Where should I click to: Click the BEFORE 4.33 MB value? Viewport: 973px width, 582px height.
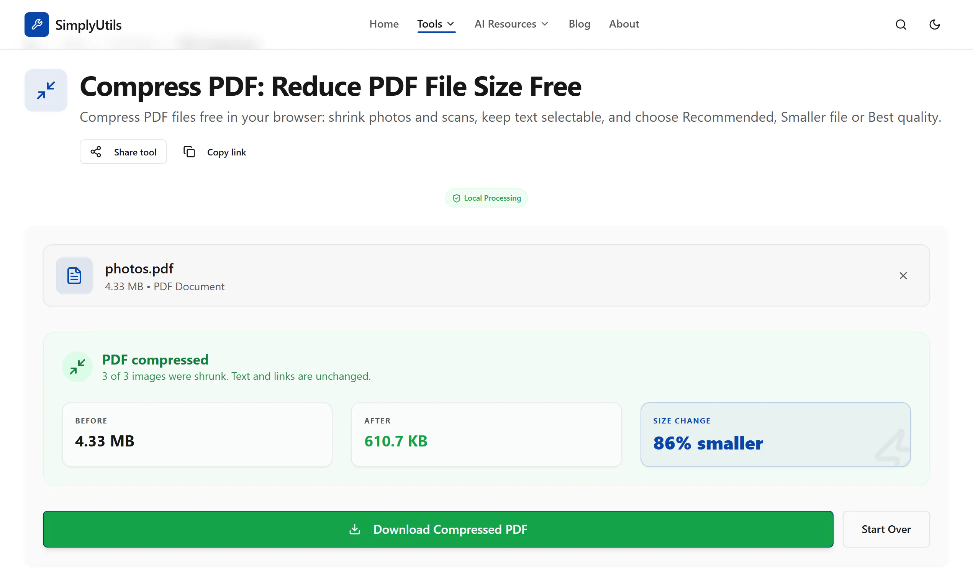click(105, 441)
